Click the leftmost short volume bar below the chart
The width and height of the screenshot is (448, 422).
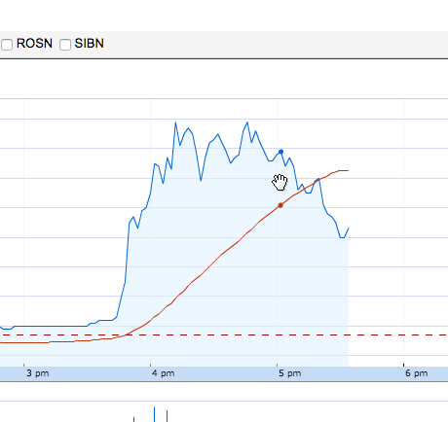133,419
